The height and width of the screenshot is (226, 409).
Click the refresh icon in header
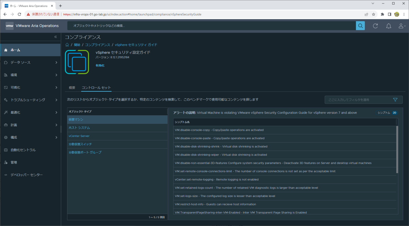click(375, 26)
